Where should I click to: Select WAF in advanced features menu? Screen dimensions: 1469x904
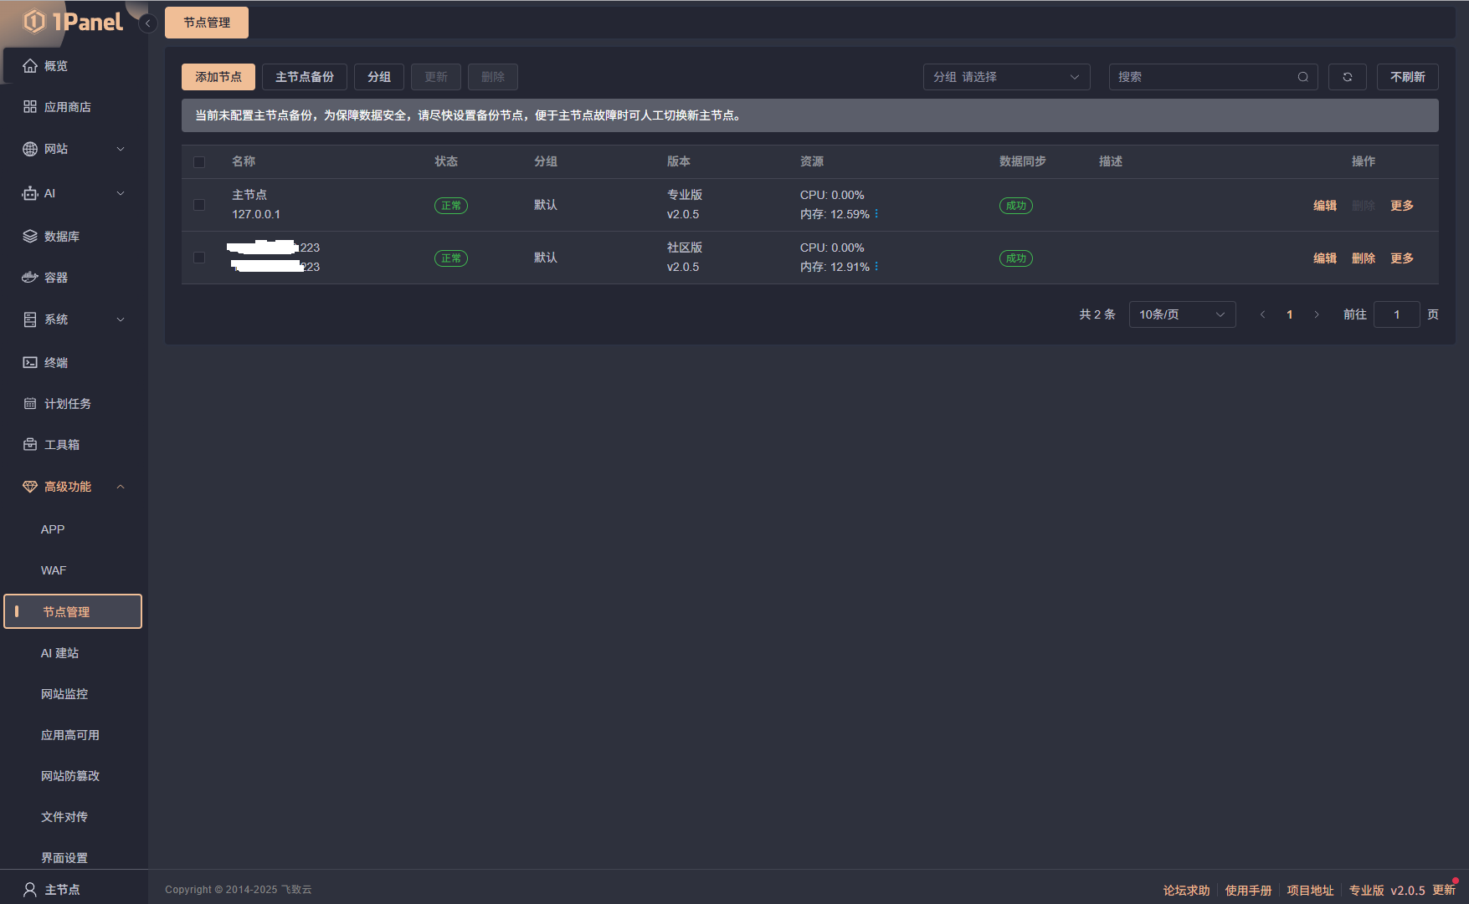point(54,570)
